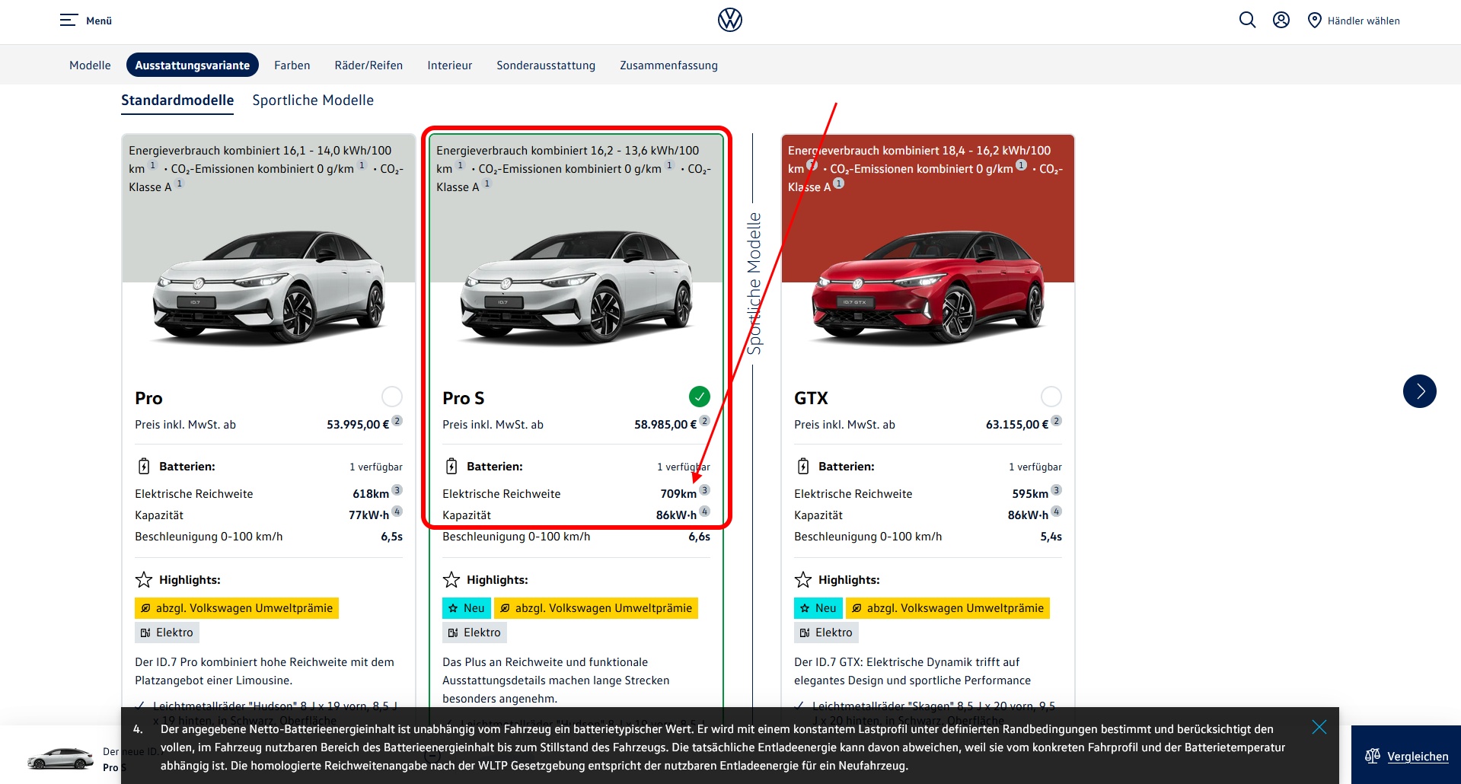Open the Interieur step
1461x784 pixels.
tap(450, 65)
